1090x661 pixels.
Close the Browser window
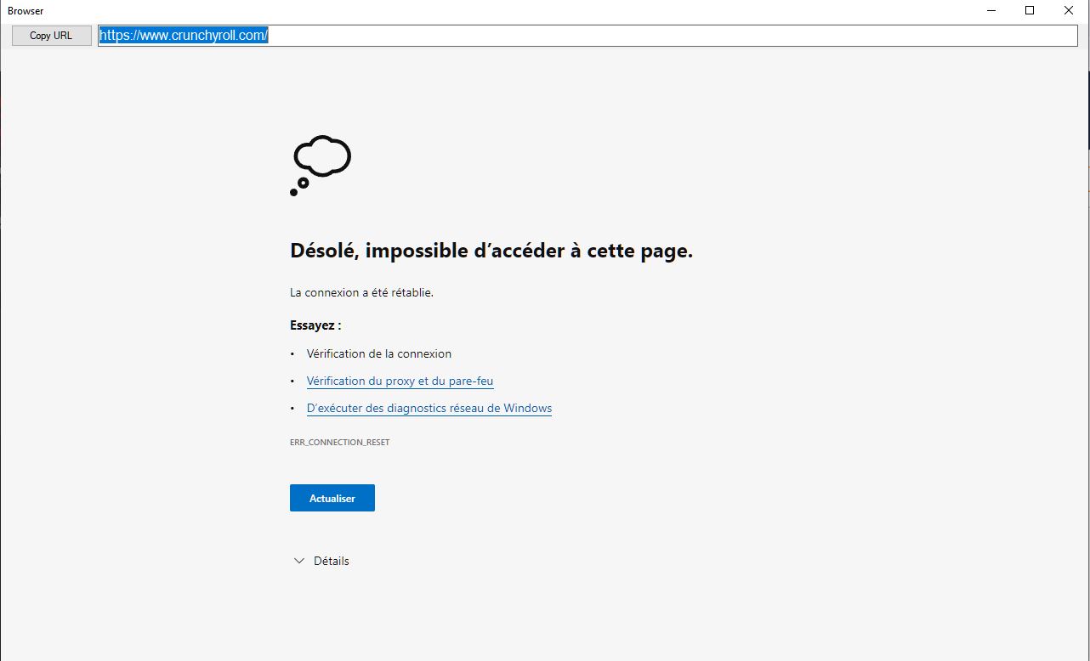(x=1069, y=11)
